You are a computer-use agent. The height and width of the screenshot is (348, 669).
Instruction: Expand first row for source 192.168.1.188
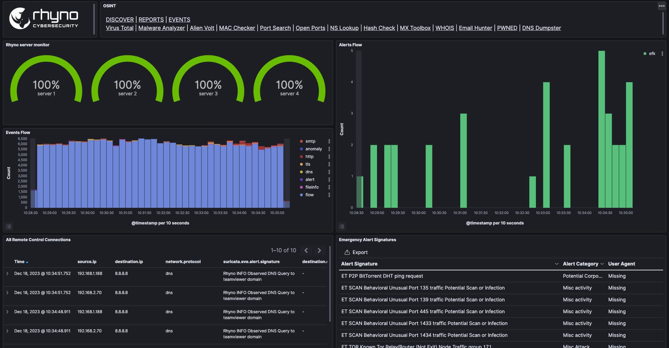click(7, 274)
